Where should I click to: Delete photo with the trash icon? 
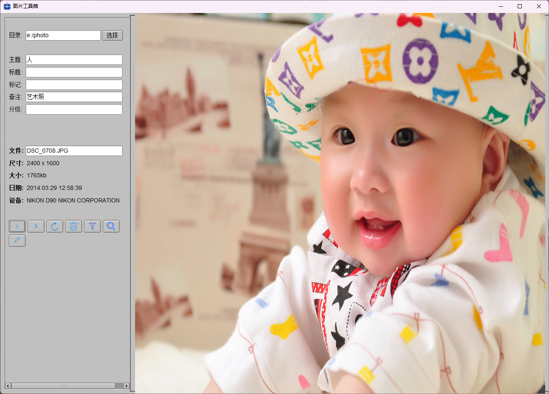click(x=74, y=226)
